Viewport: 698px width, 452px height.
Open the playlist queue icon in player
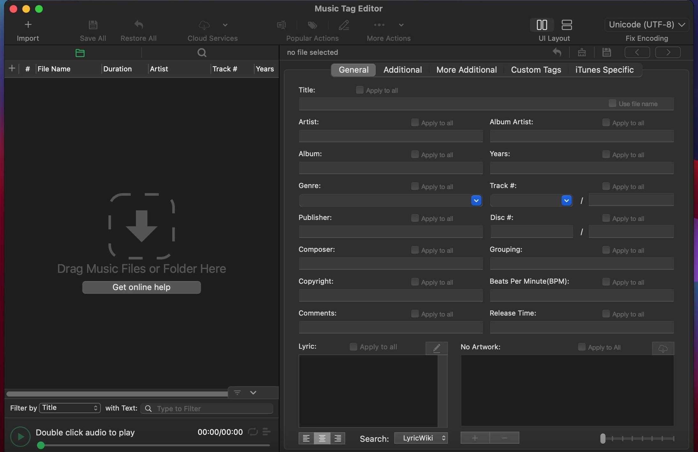[x=266, y=432]
